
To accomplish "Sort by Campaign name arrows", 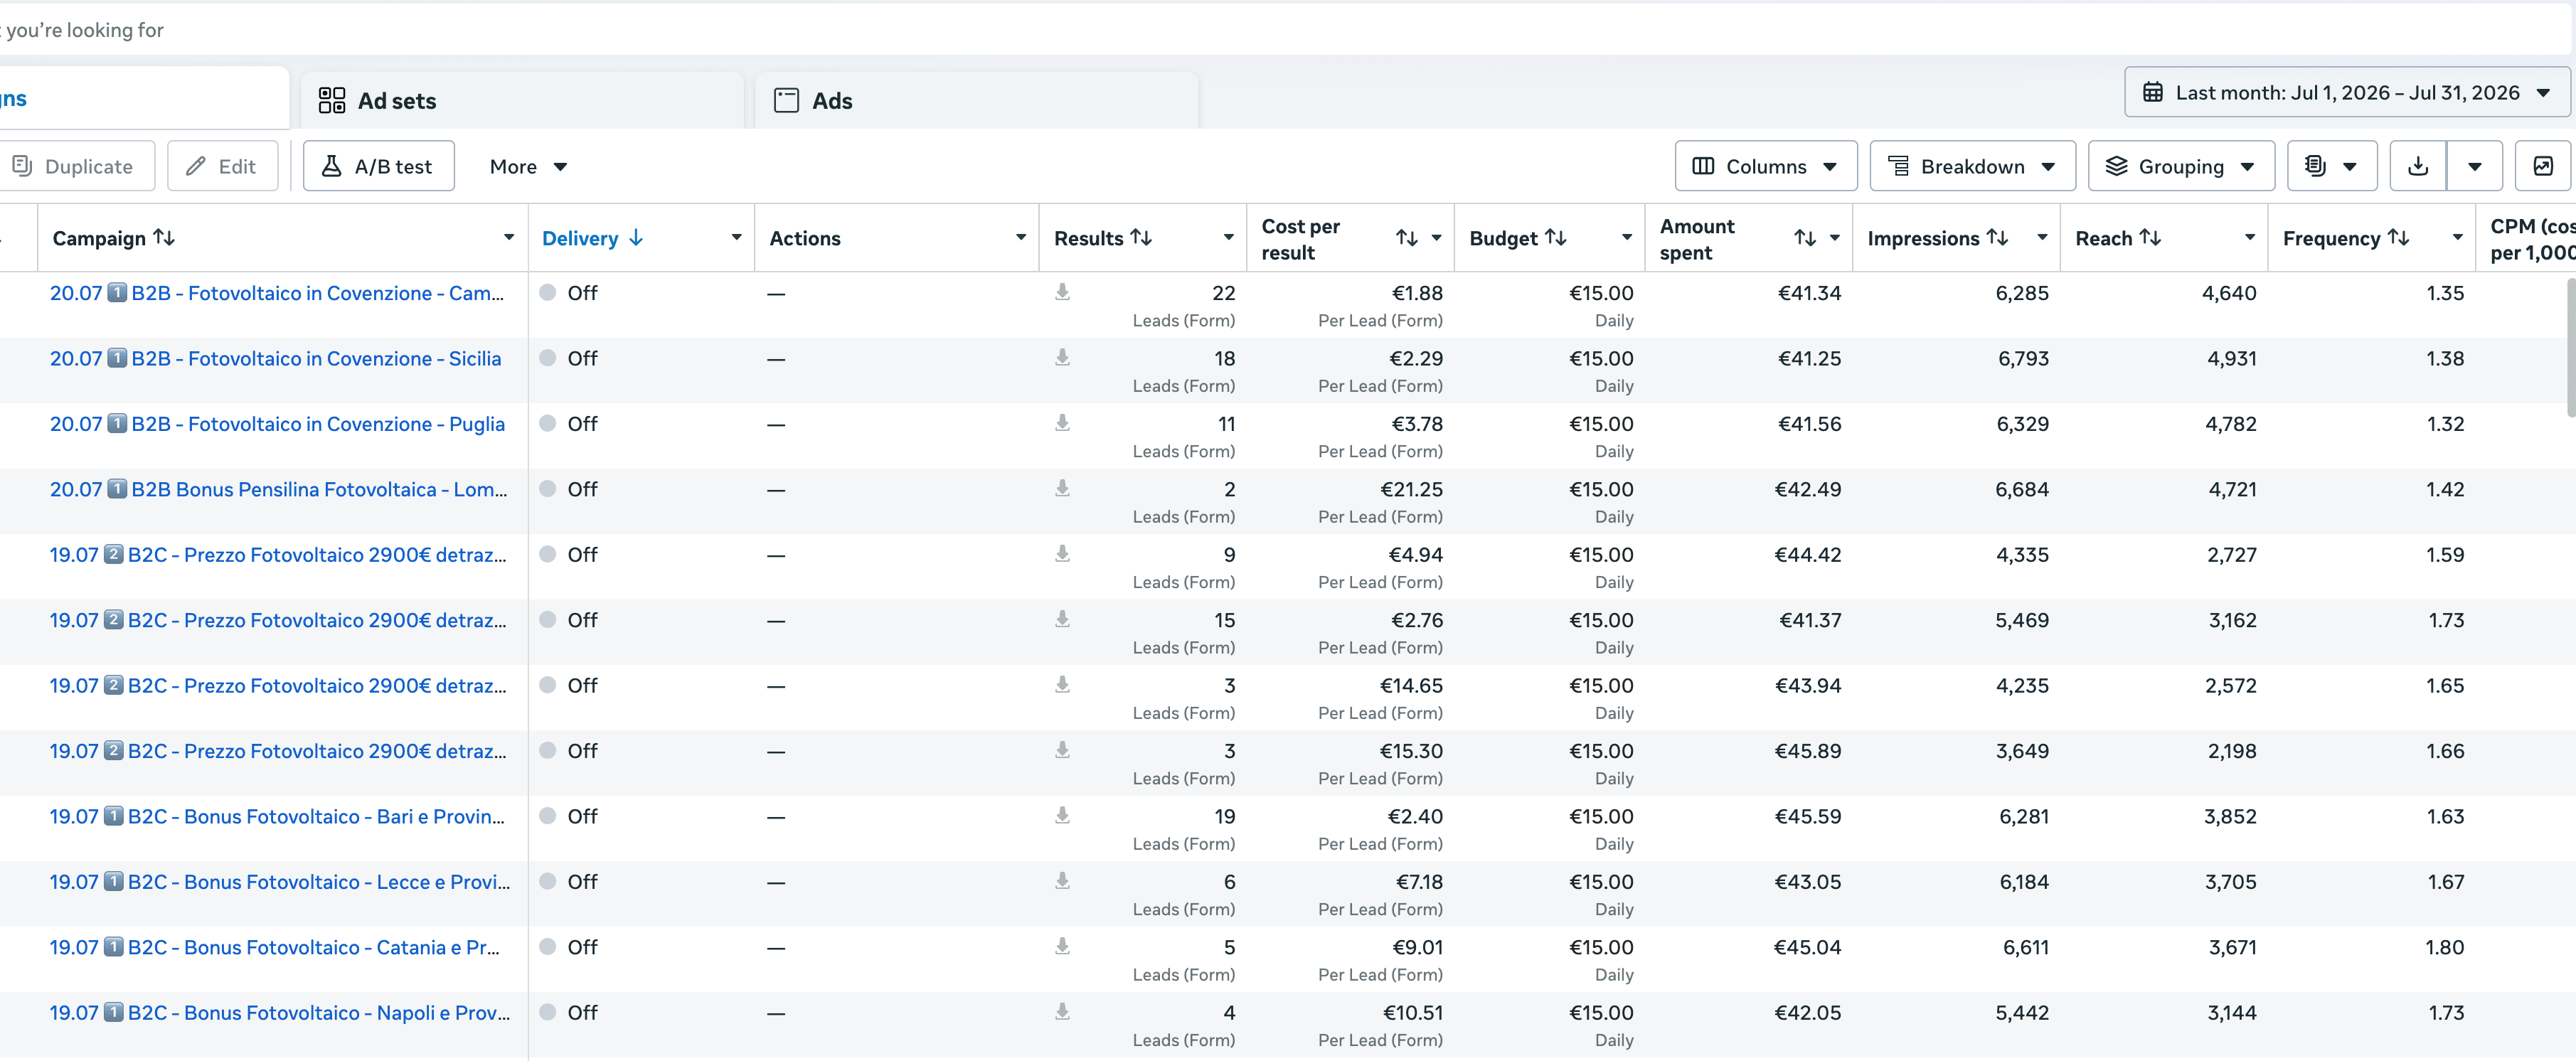I will coord(164,237).
